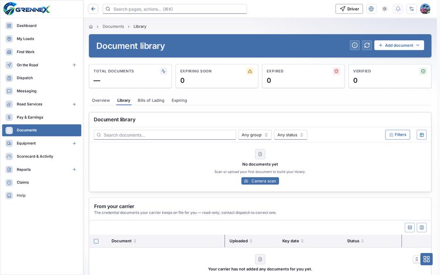Click the global search pages field
Screen dimensions: 440x275
coord(175,9)
